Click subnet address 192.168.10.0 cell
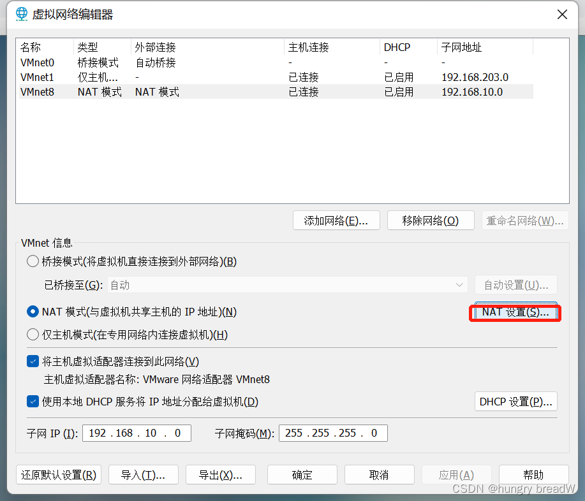This screenshot has height=501, width=585. pyautogui.click(x=472, y=92)
